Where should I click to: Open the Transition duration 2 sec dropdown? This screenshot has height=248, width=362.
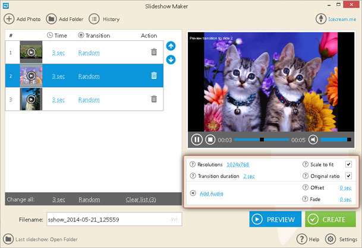click(249, 176)
